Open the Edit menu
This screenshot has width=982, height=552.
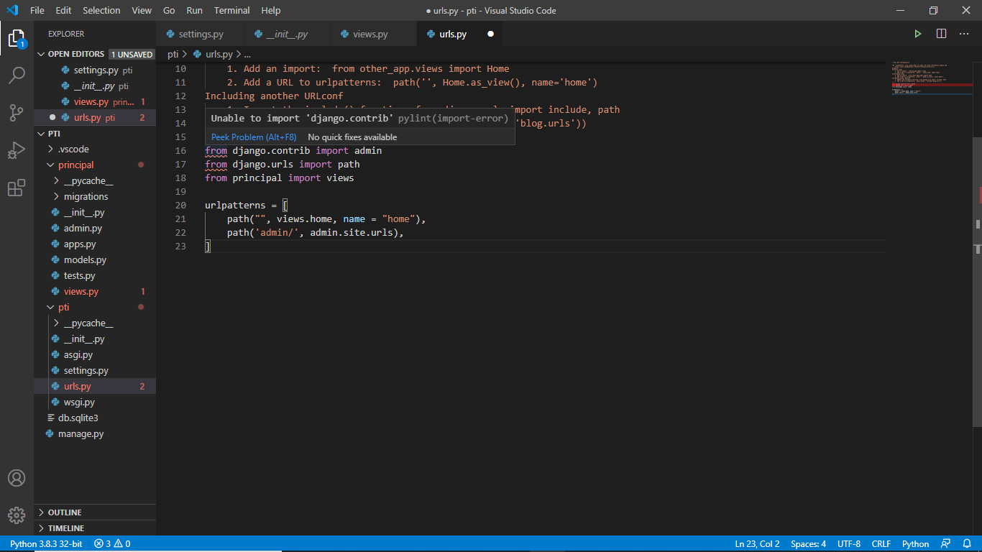click(x=63, y=10)
